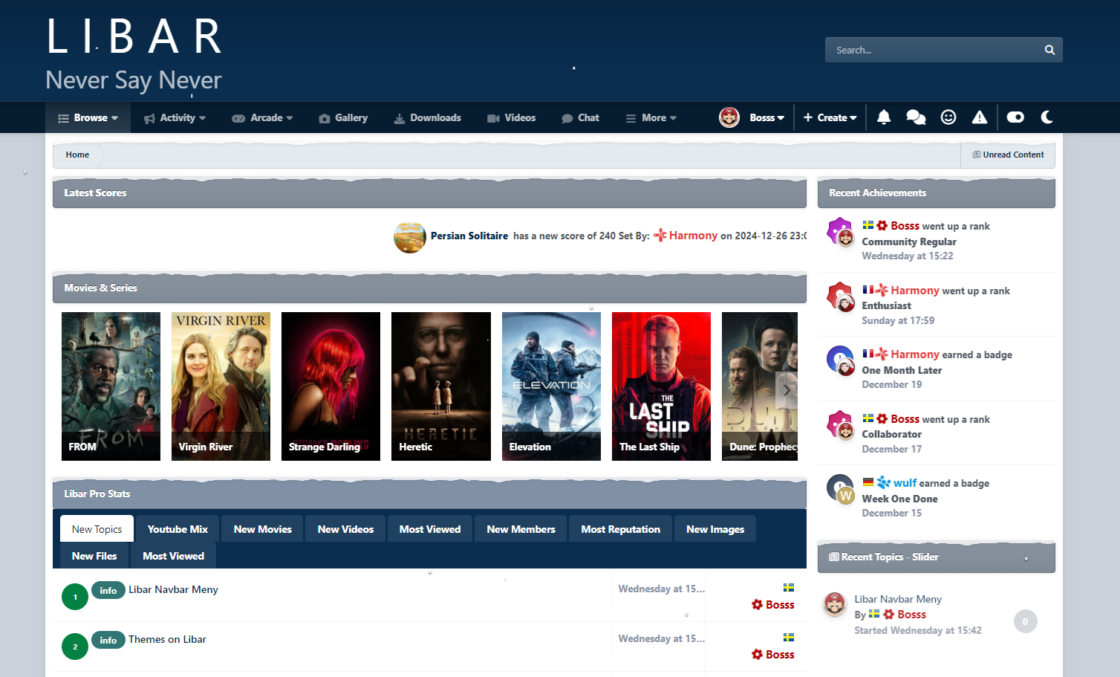Screen dimensions: 1120x677
Task: Switch to the New Movies tab
Action: point(263,529)
